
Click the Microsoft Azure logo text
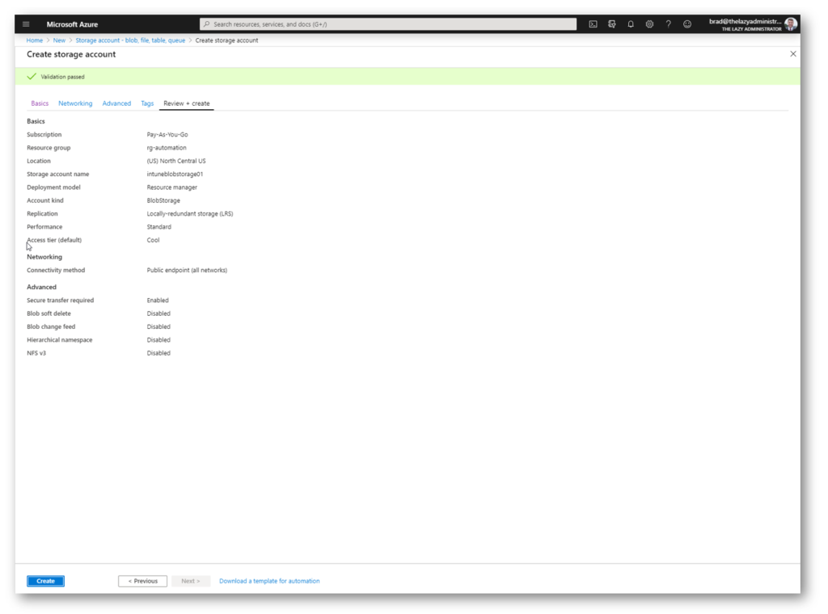click(x=72, y=24)
